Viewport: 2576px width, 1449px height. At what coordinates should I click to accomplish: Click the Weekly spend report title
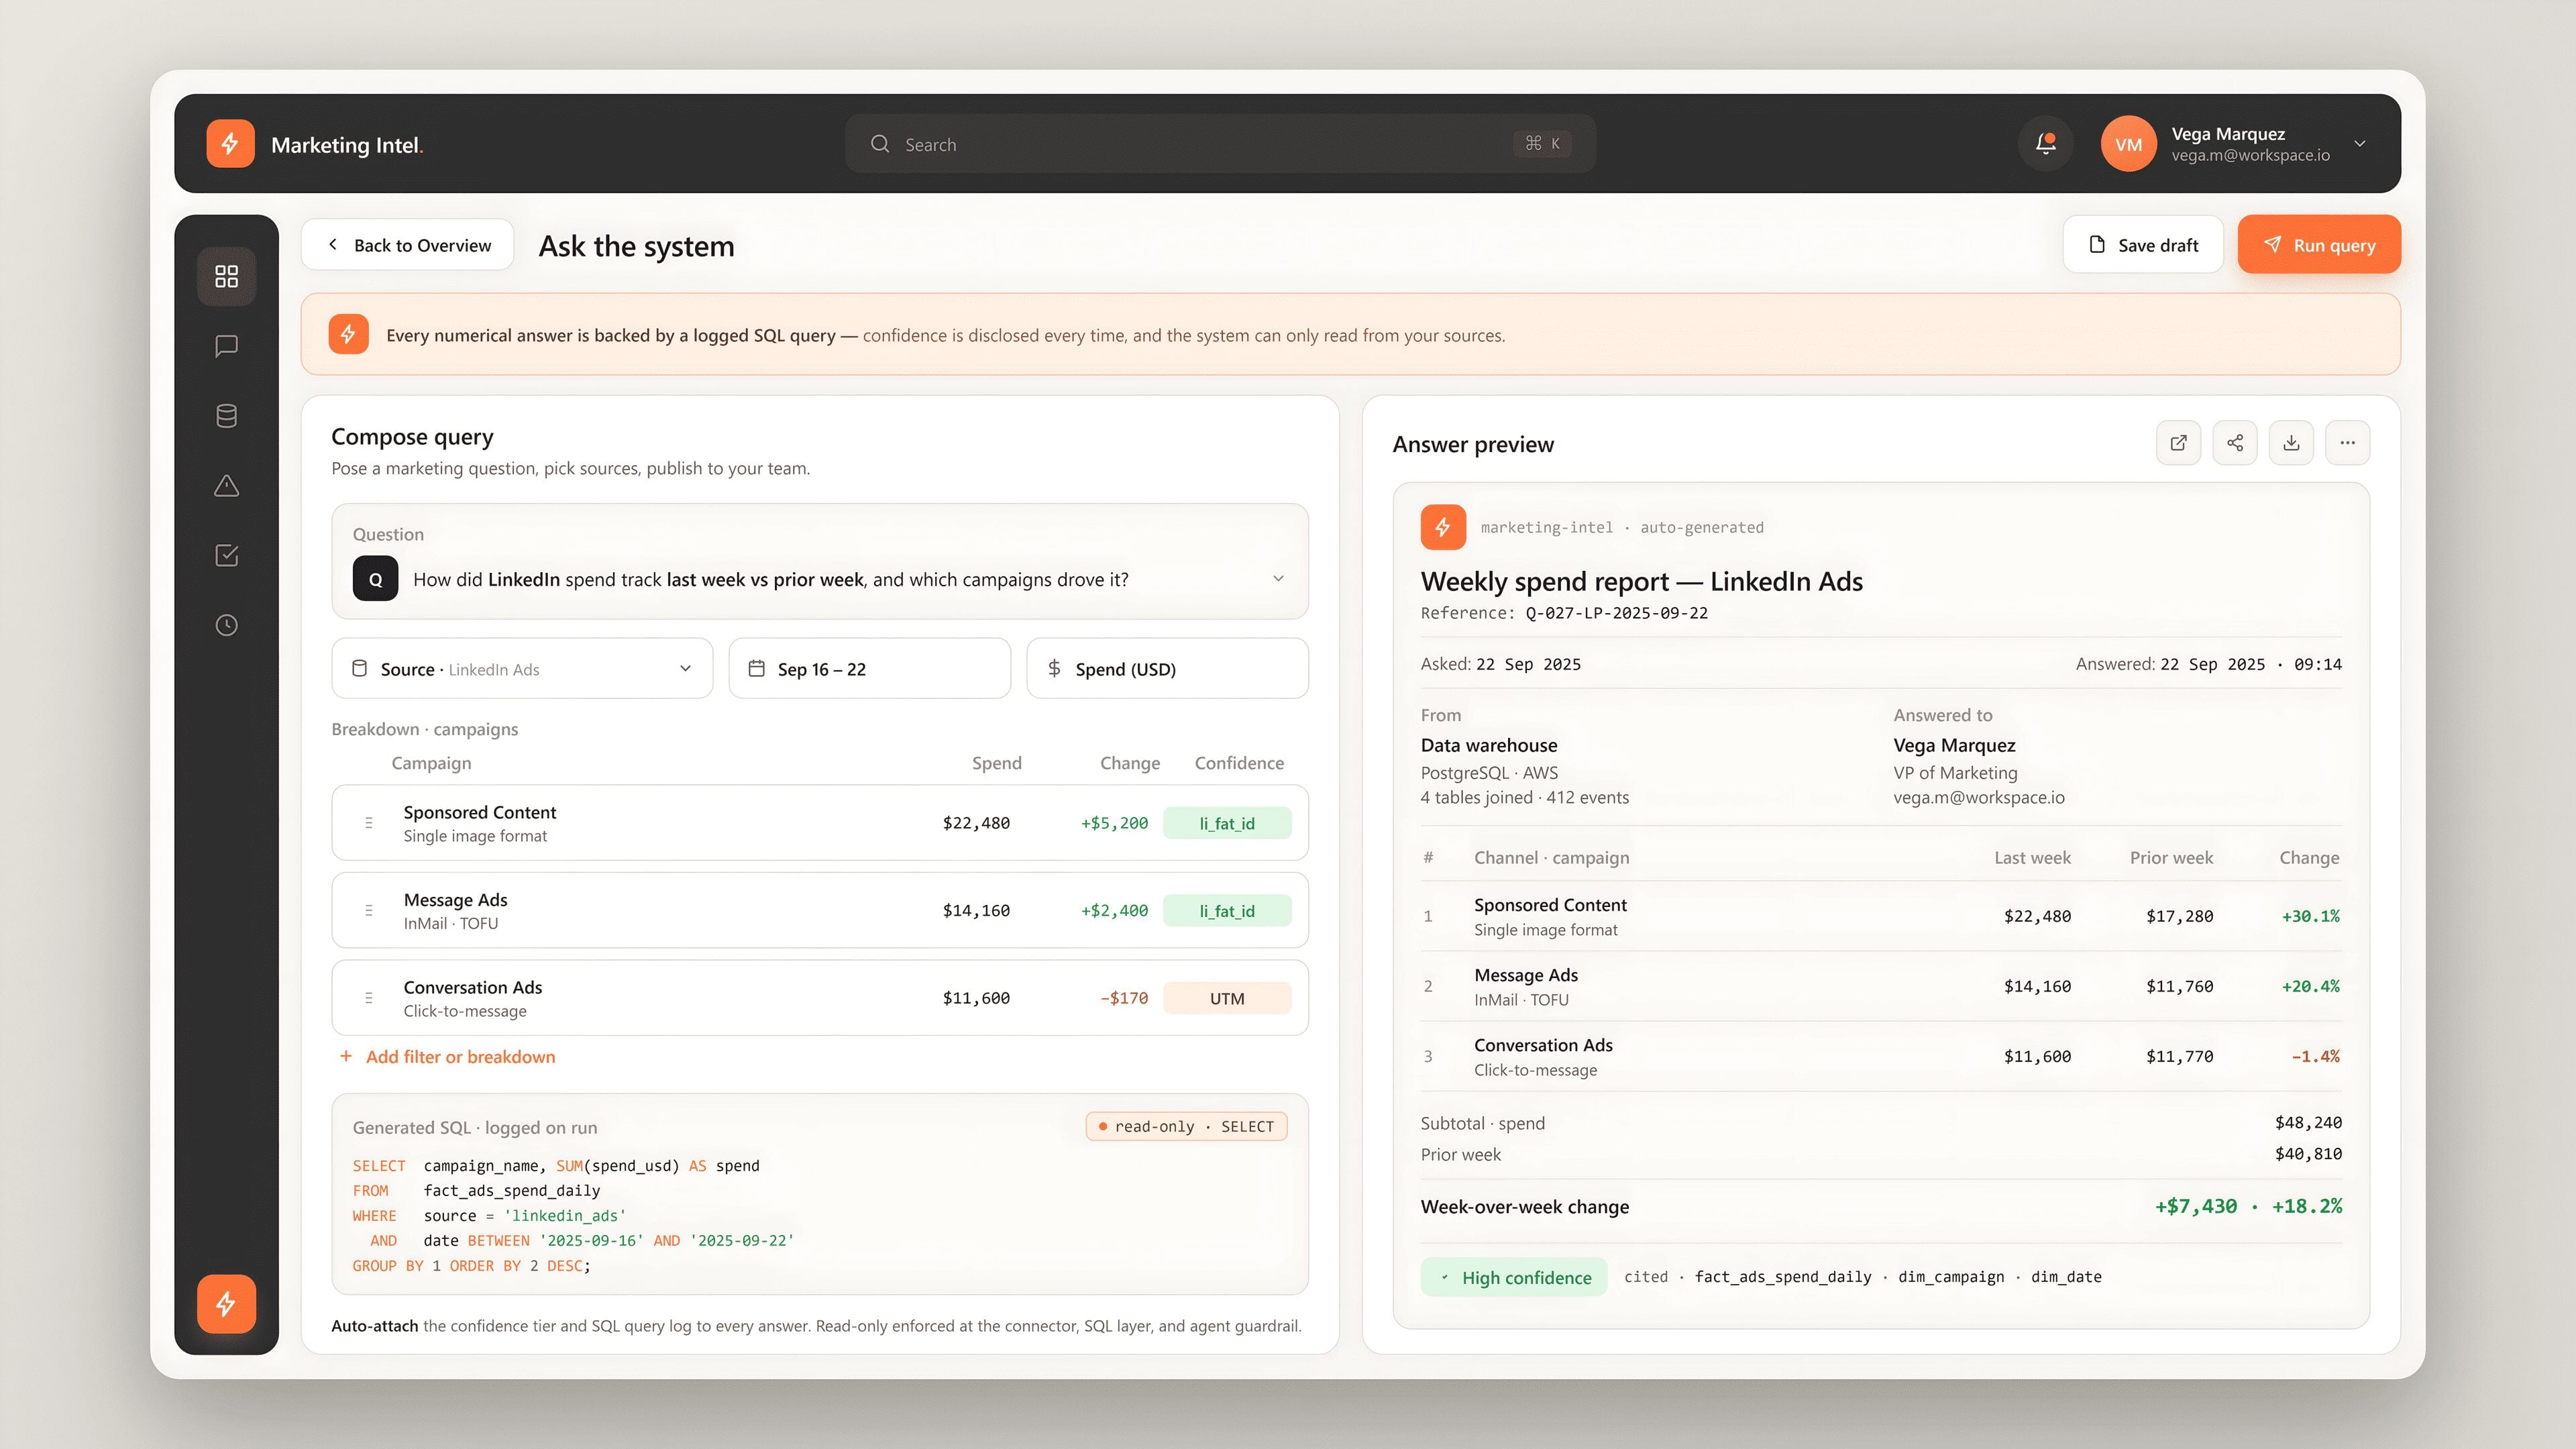pos(1641,581)
